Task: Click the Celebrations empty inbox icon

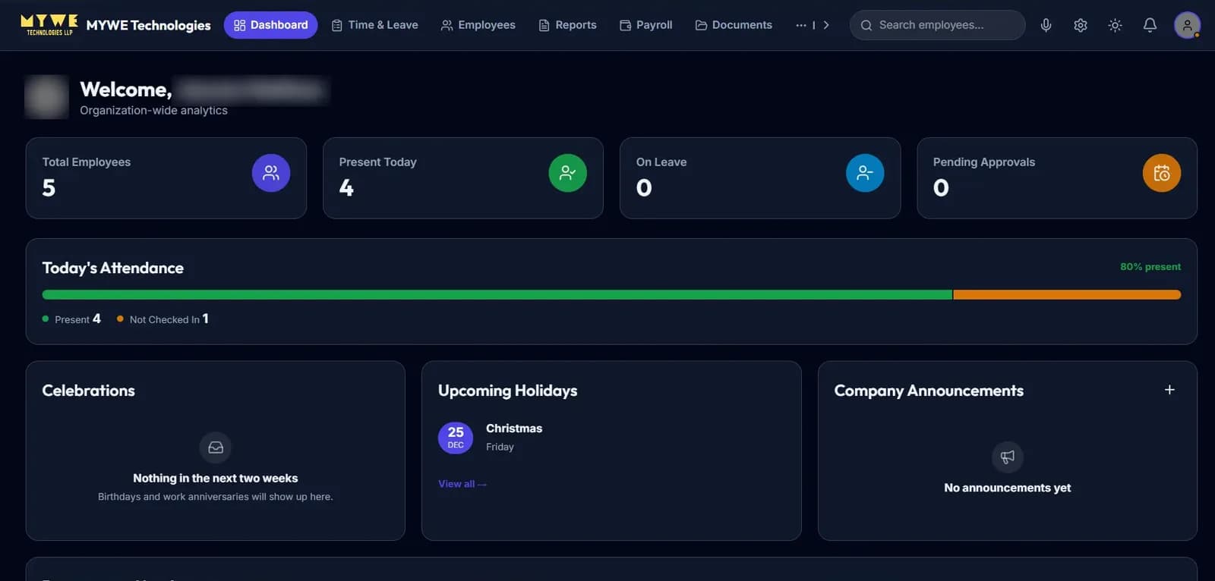Action: (x=216, y=448)
